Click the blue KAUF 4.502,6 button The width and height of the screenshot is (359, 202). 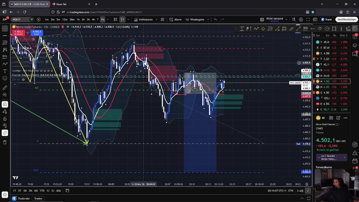tap(37, 33)
